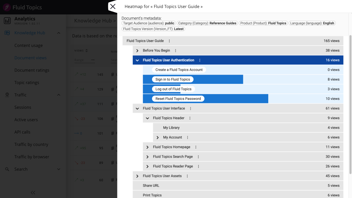Screen dimensions: 352x198
Task: Collapse the sidebar with double chevron
Action: tap(33, 192)
